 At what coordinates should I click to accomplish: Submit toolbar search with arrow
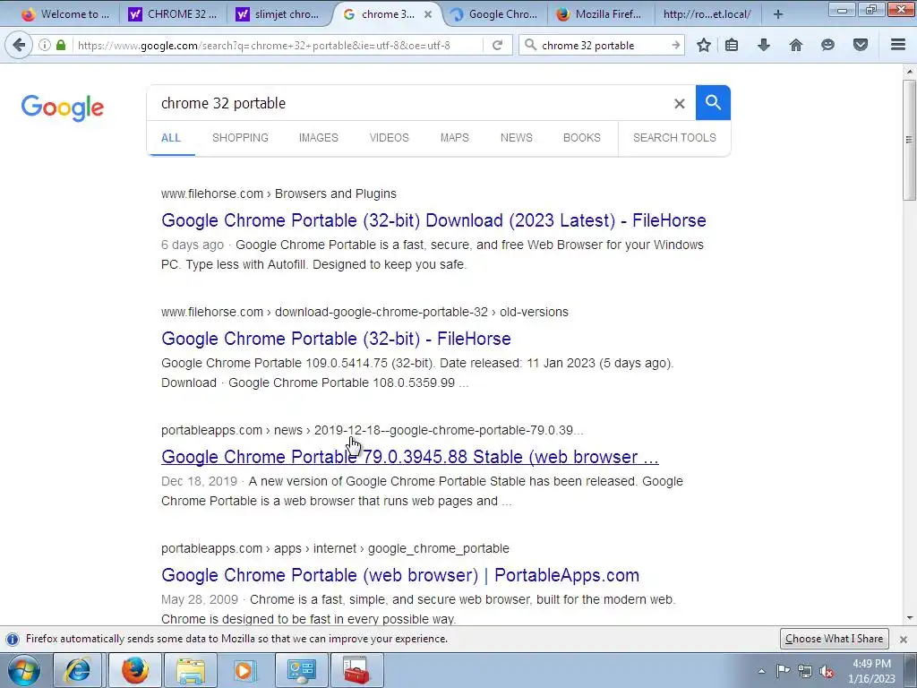pos(675,45)
